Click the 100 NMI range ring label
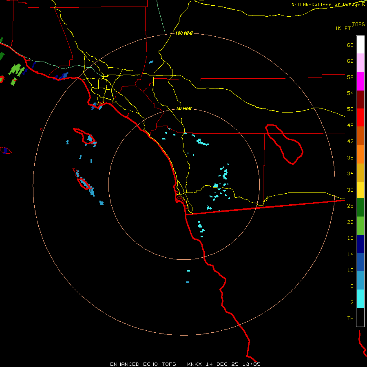Screen dimensions: 367x367 (x=184, y=33)
